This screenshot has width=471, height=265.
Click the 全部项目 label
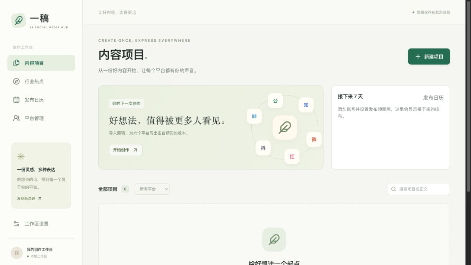tap(108, 189)
